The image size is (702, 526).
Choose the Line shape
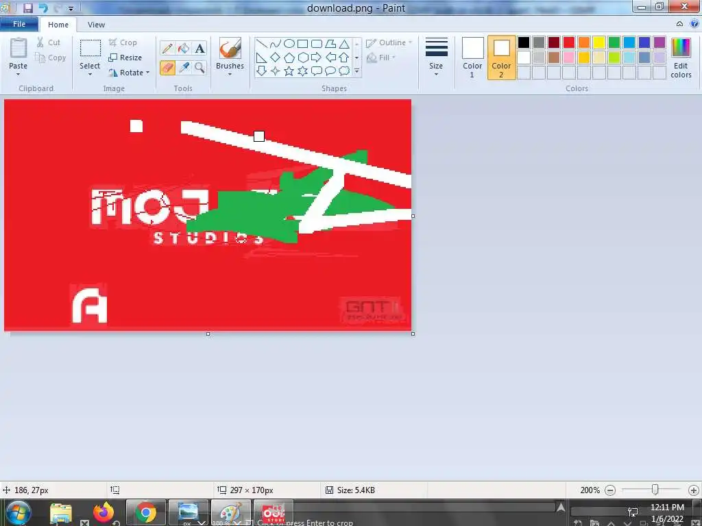click(x=262, y=43)
